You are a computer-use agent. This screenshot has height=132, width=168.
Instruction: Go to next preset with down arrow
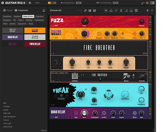[81, 10]
